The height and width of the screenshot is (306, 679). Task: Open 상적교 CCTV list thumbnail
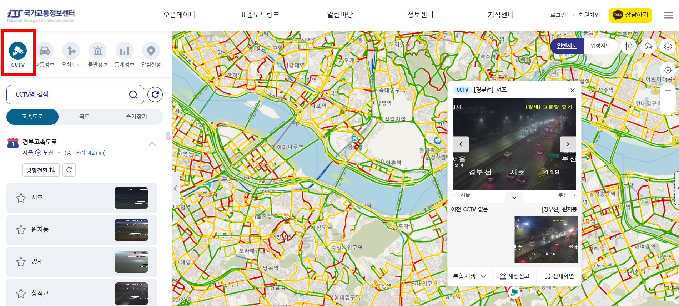131,294
